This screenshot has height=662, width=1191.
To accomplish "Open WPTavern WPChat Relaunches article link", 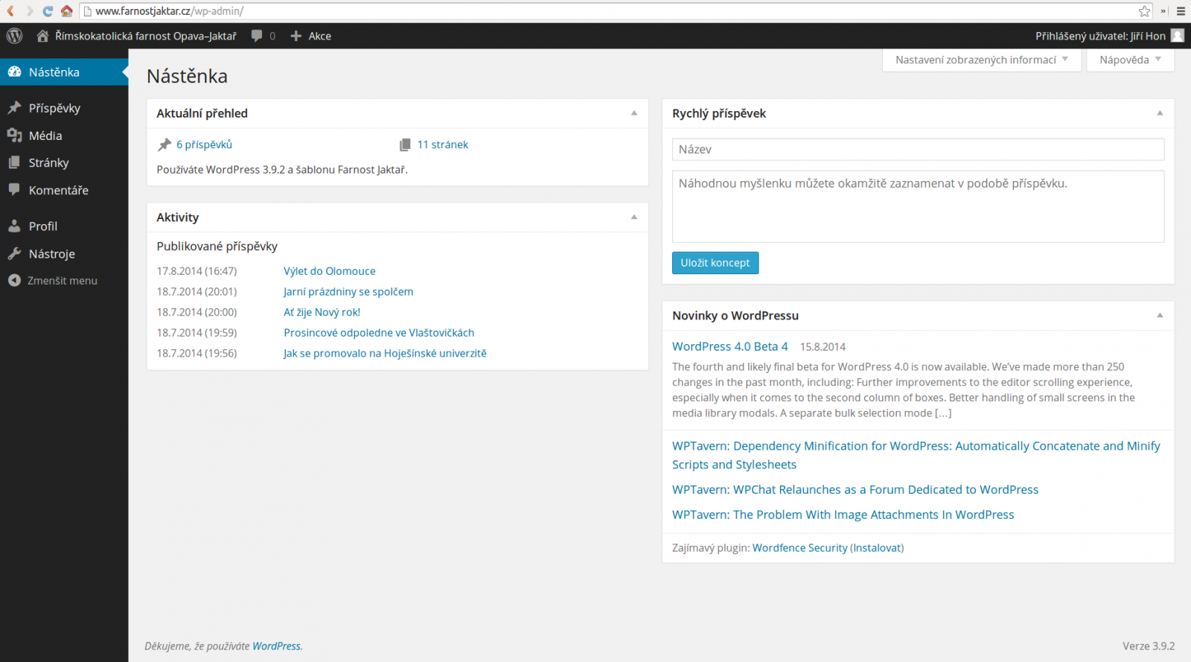I will (x=855, y=489).
